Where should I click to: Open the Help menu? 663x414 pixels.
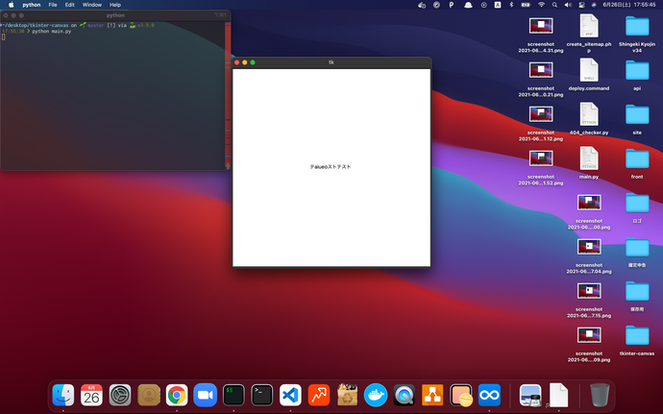(115, 5)
